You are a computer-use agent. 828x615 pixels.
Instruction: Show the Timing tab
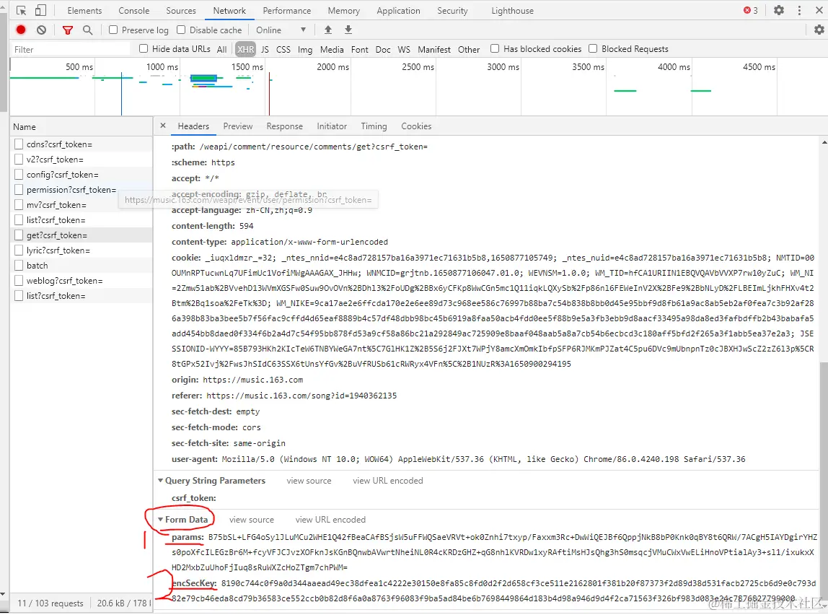[x=374, y=126]
